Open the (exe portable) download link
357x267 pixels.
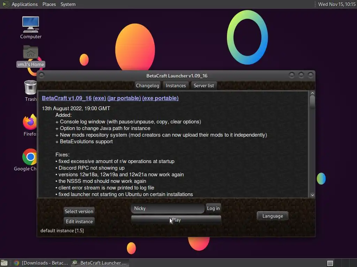(160, 98)
